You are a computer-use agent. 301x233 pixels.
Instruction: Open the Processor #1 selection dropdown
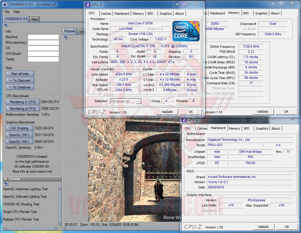(125, 101)
